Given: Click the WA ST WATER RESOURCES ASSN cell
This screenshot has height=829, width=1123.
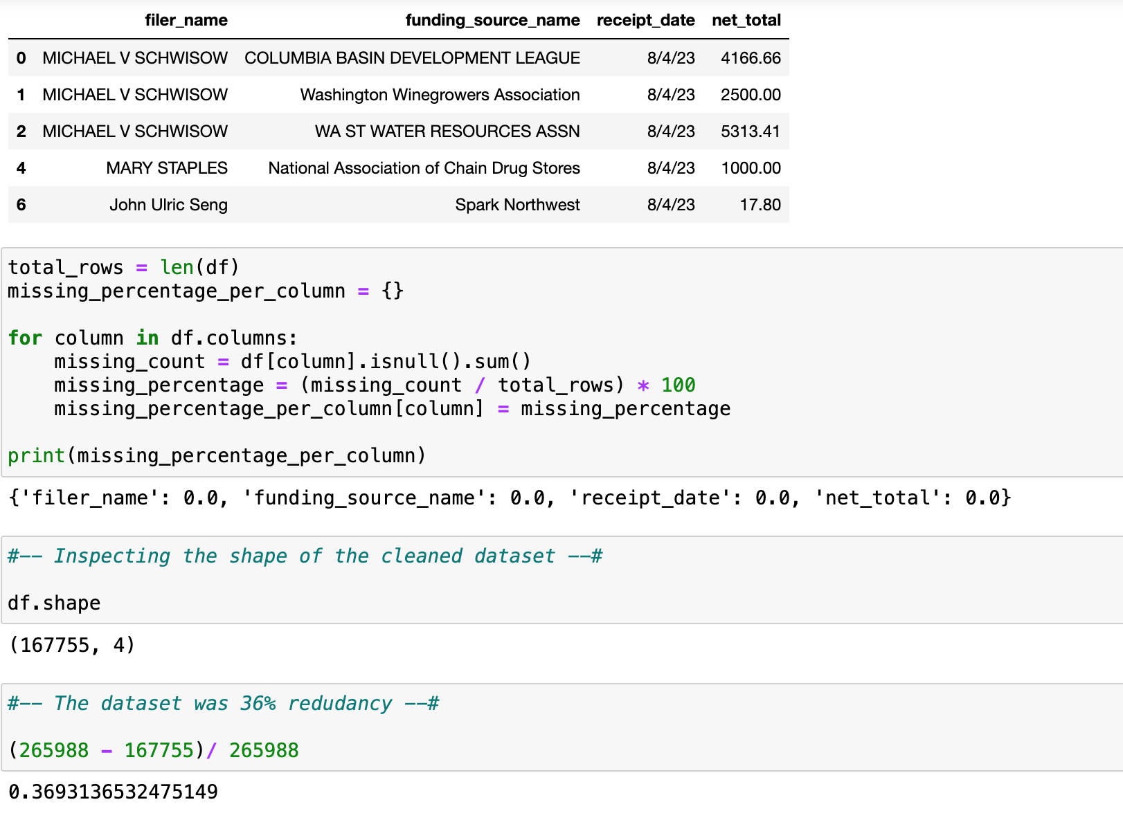Looking at the screenshot, I should 447,131.
